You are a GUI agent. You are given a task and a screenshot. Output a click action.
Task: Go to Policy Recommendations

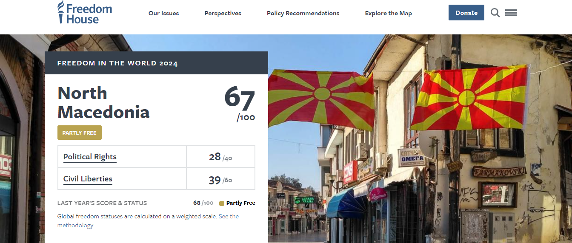point(303,13)
